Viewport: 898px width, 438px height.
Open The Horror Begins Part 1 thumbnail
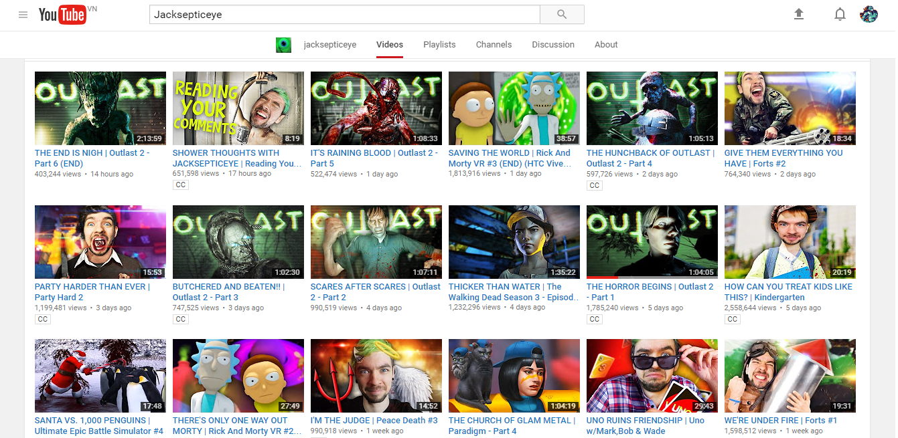[x=652, y=242]
